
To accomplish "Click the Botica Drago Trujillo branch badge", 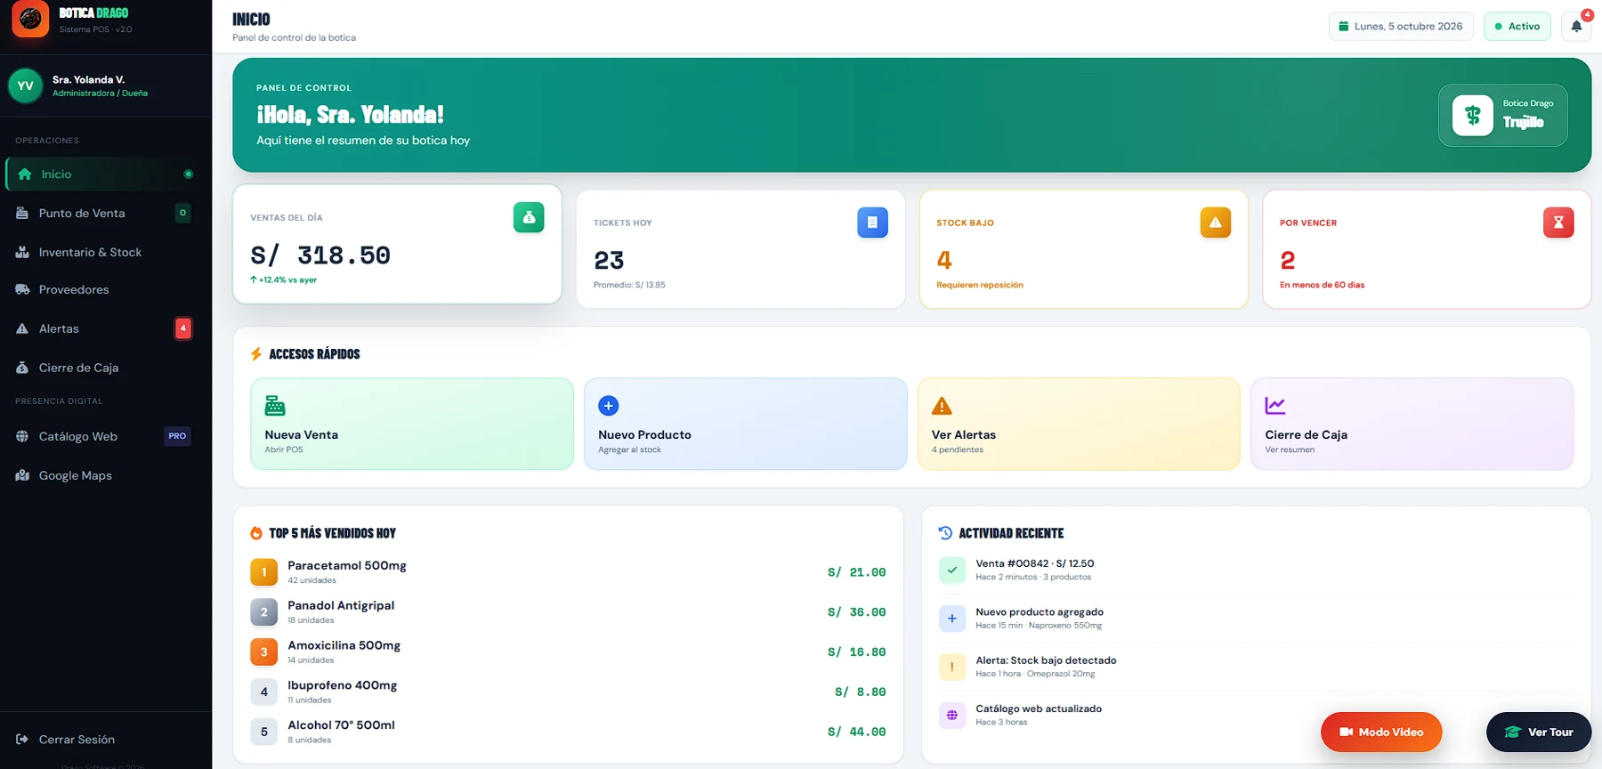I will pyautogui.click(x=1503, y=115).
